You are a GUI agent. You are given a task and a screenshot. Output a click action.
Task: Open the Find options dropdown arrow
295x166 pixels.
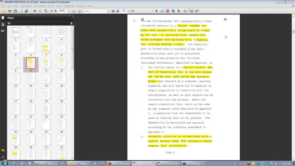[108, 11]
